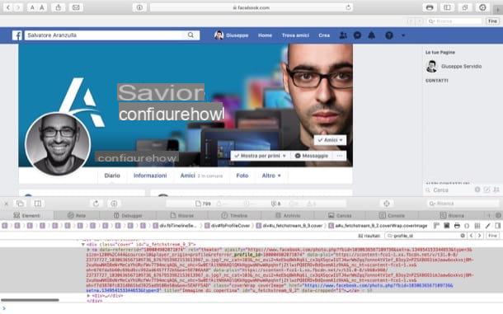Close the web inspector with X
This screenshot has height=314, width=503.
tap(6, 204)
